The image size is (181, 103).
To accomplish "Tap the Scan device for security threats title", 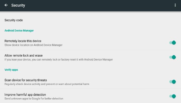I will click(x=26, y=80).
